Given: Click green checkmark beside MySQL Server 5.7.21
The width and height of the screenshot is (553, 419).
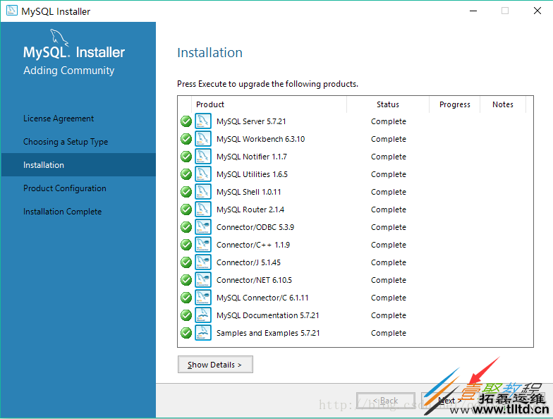Looking at the screenshot, I should point(186,121).
